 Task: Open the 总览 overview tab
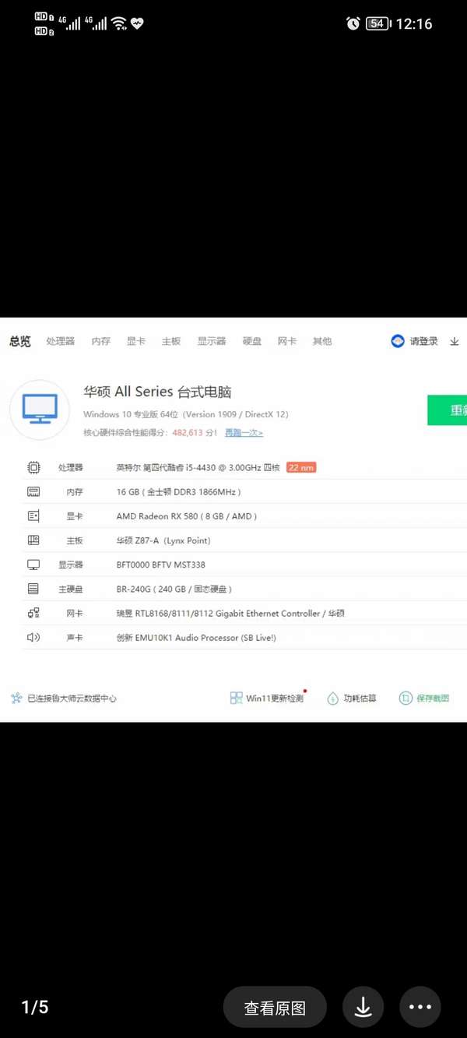pos(20,341)
